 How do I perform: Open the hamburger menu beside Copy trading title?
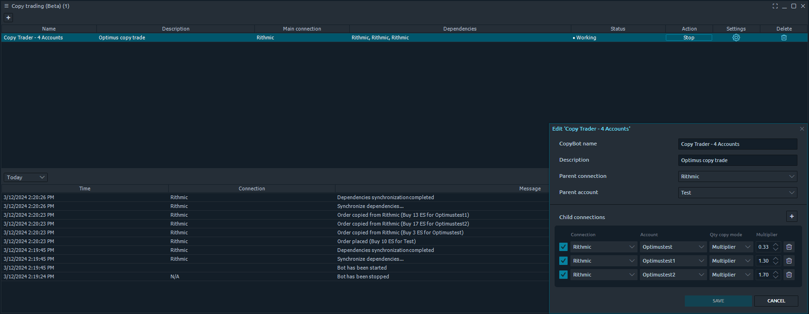pos(6,6)
